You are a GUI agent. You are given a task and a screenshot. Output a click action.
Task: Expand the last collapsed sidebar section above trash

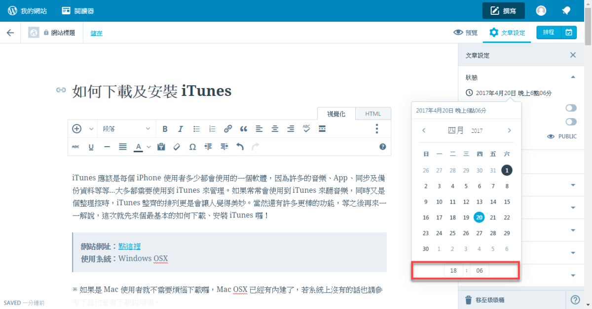pos(573,276)
